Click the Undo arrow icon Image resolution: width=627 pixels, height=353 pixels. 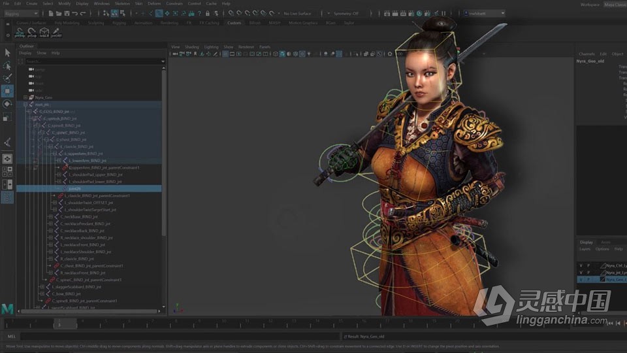[x=74, y=14]
